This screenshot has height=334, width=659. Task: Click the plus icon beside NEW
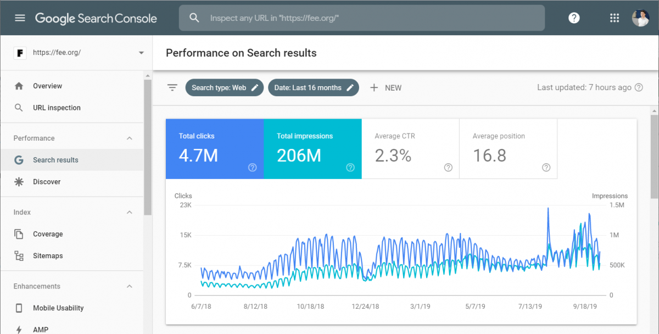pyautogui.click(x=374, y=87)
